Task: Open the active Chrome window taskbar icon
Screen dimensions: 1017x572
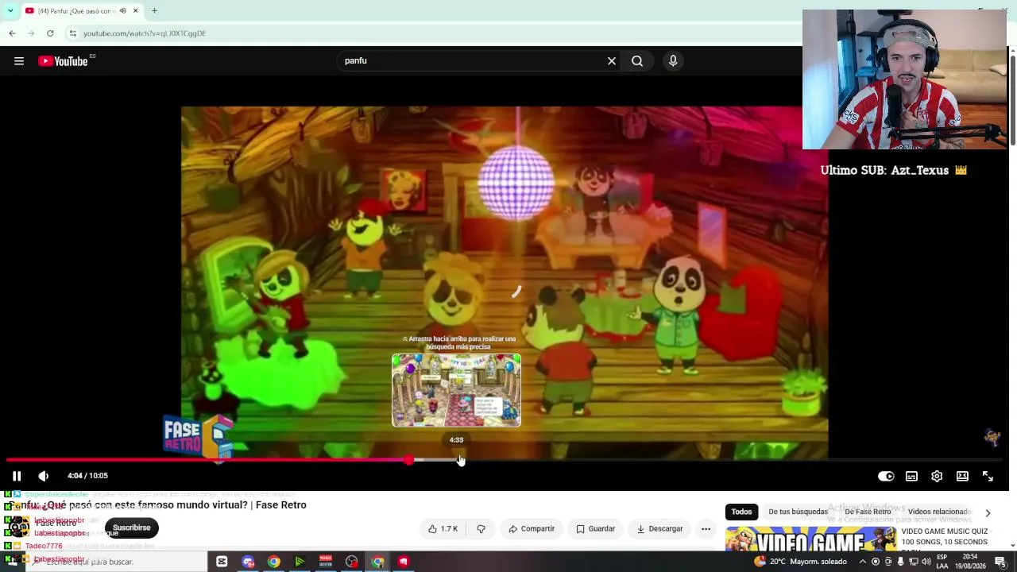Action: point(377,562)
